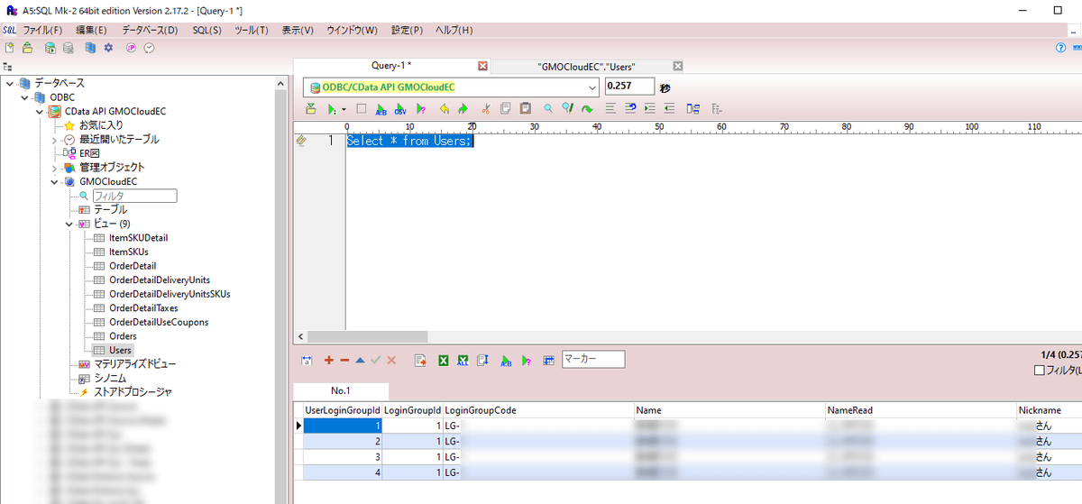Open the 編集(E) menu
This screenshot has width=1082, height=504.
91,30
